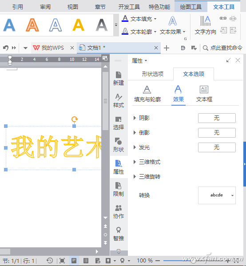Open the 样式 styles sidebar icon
Image resolution: width=246 pixels, height=266 pixels.
click(119, 101)
